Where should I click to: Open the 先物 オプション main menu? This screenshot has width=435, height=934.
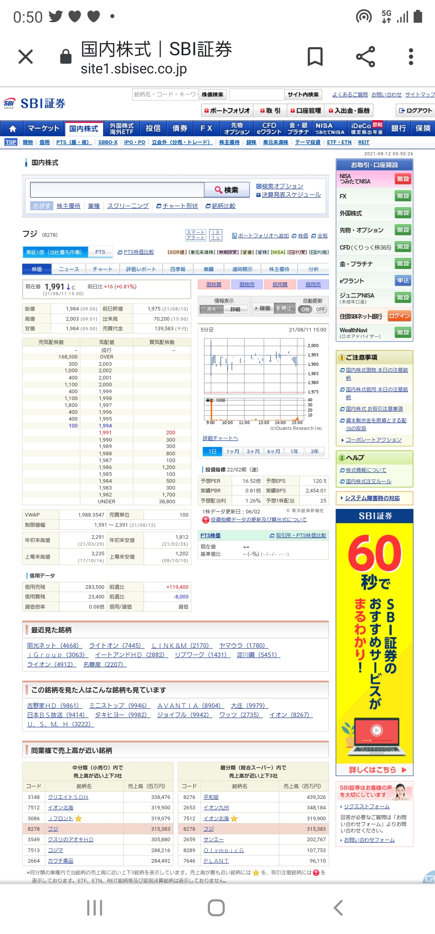click(x=237, y=129)
